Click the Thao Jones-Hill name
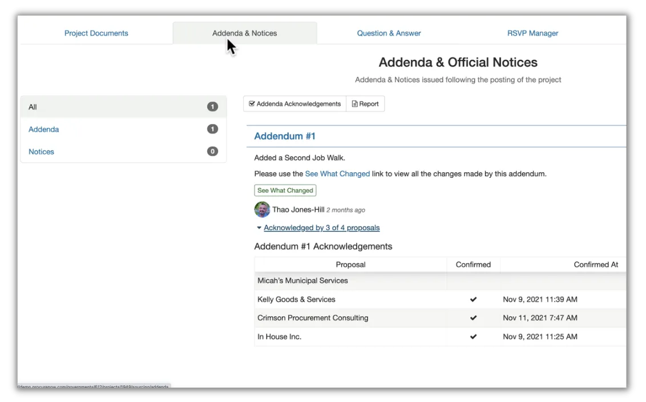 (x=298, y=209)
